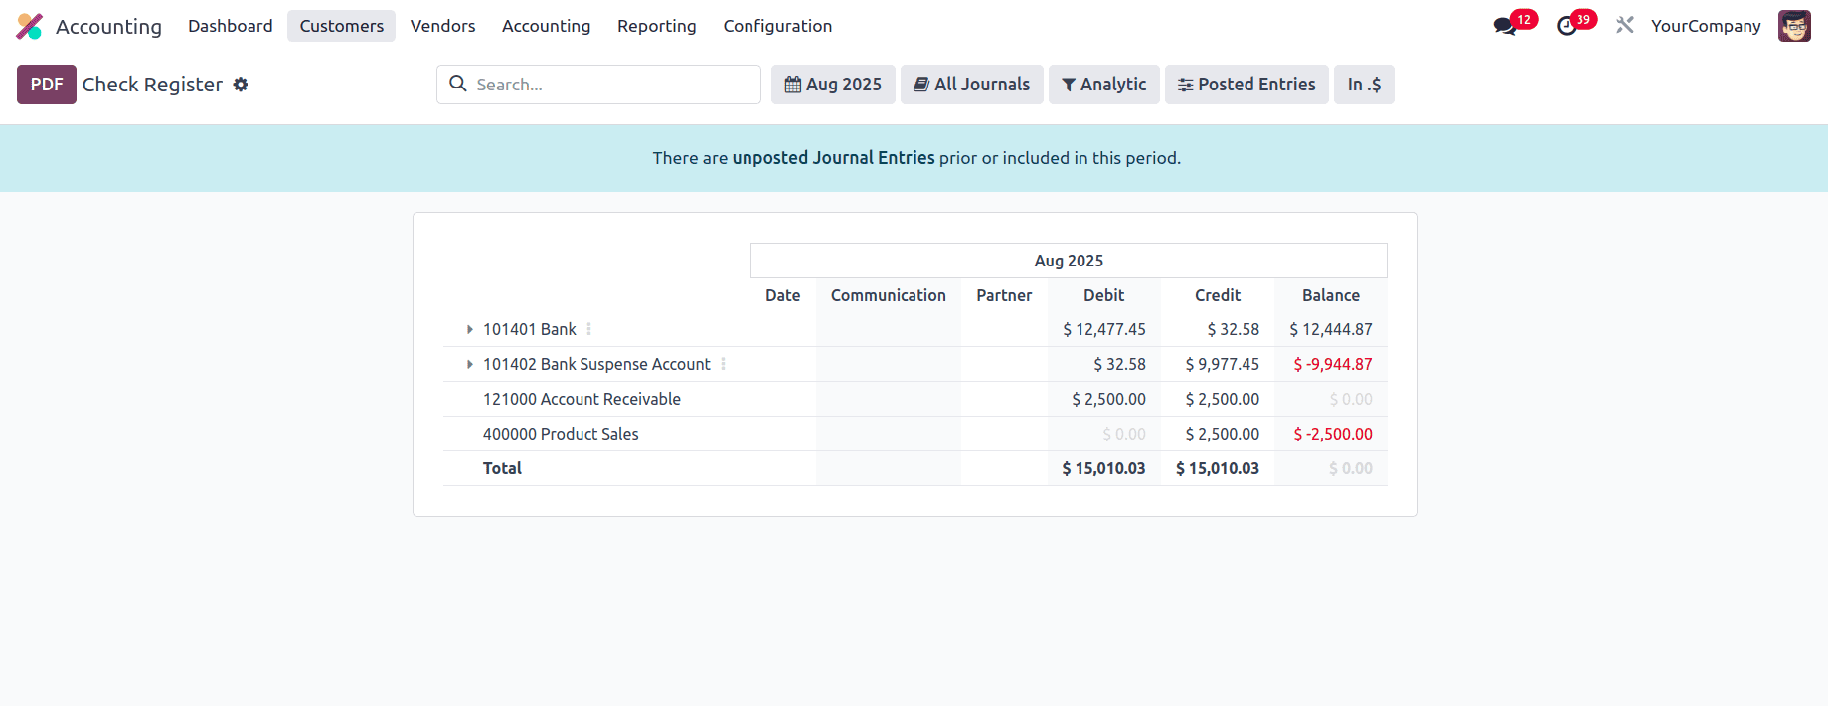
Task: Open the activities clock icon
Action: tap(1567, 26)
